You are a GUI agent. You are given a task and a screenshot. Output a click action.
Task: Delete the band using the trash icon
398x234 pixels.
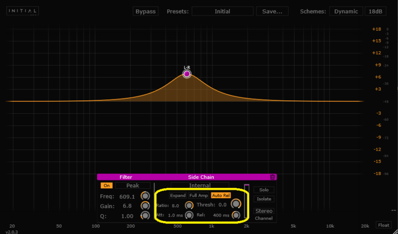(x=272, y=177)
